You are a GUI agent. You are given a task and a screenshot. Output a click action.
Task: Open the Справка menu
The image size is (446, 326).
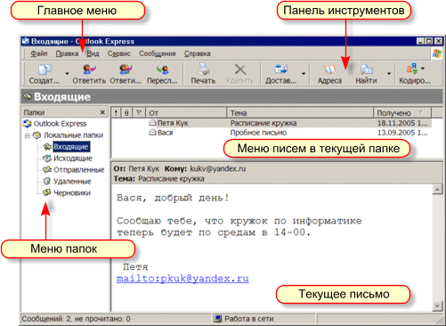198,53
